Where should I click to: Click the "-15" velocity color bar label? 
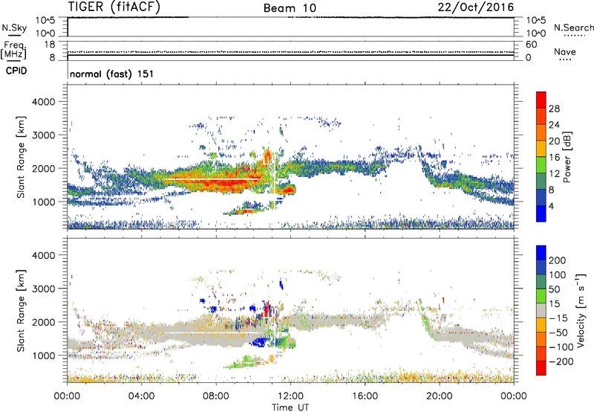pyautogui.click(x=558, y=318)
